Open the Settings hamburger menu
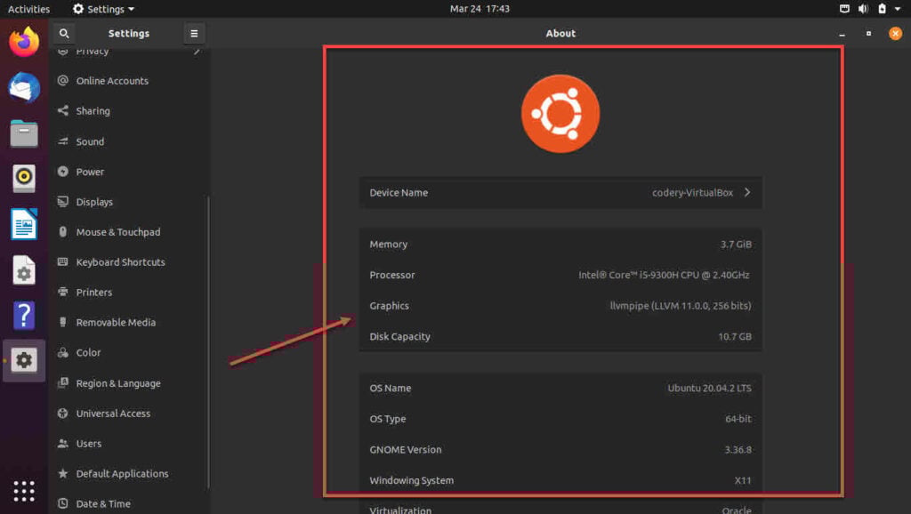The width and height of the screenshot is (911, 514). (194, 34)
